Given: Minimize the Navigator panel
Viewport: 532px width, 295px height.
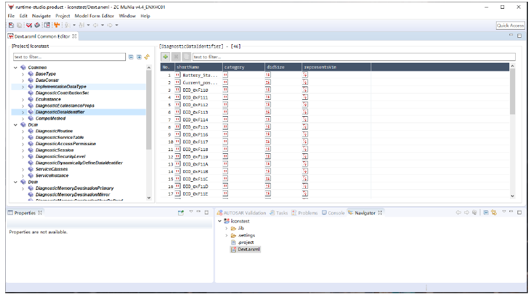Looking at the screenshot, I should [x=511, y=212].
